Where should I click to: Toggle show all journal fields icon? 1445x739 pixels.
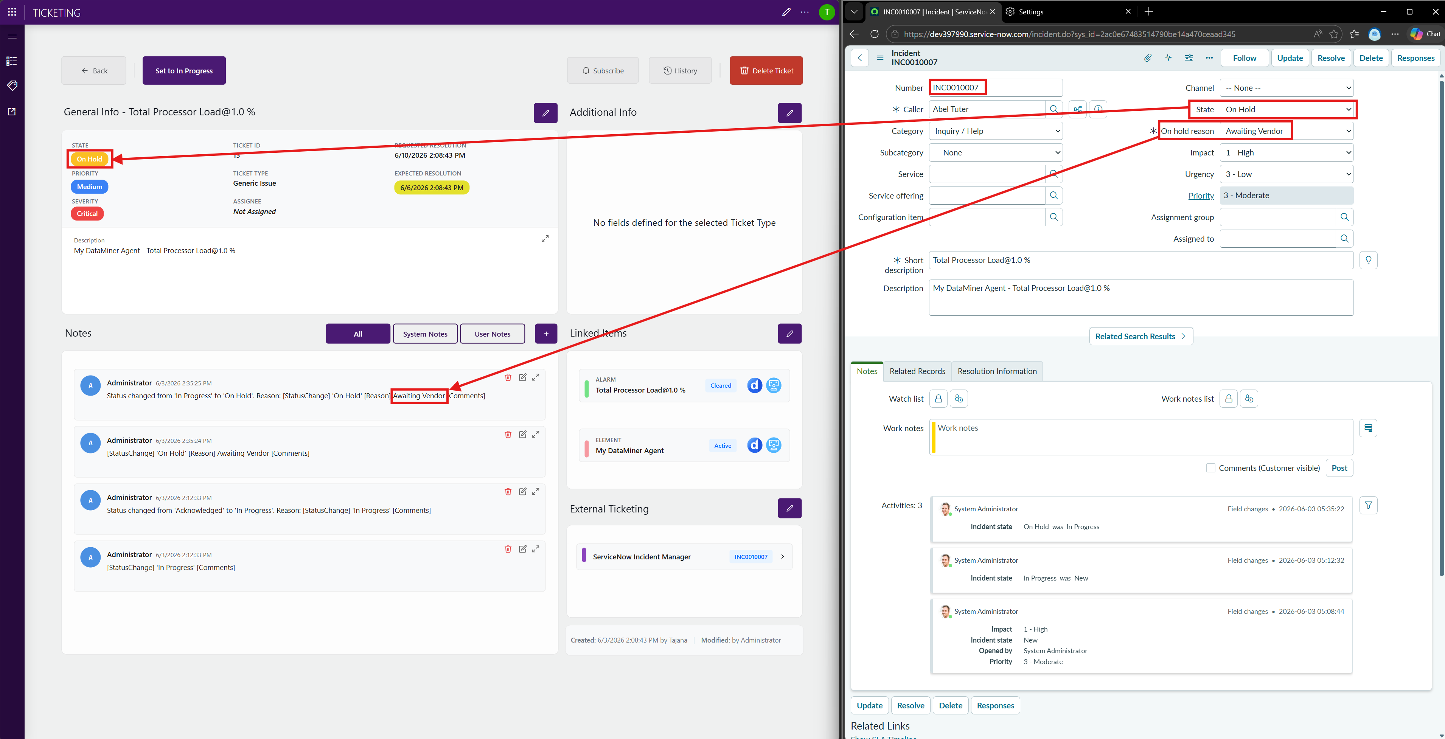coord(1369,428)
